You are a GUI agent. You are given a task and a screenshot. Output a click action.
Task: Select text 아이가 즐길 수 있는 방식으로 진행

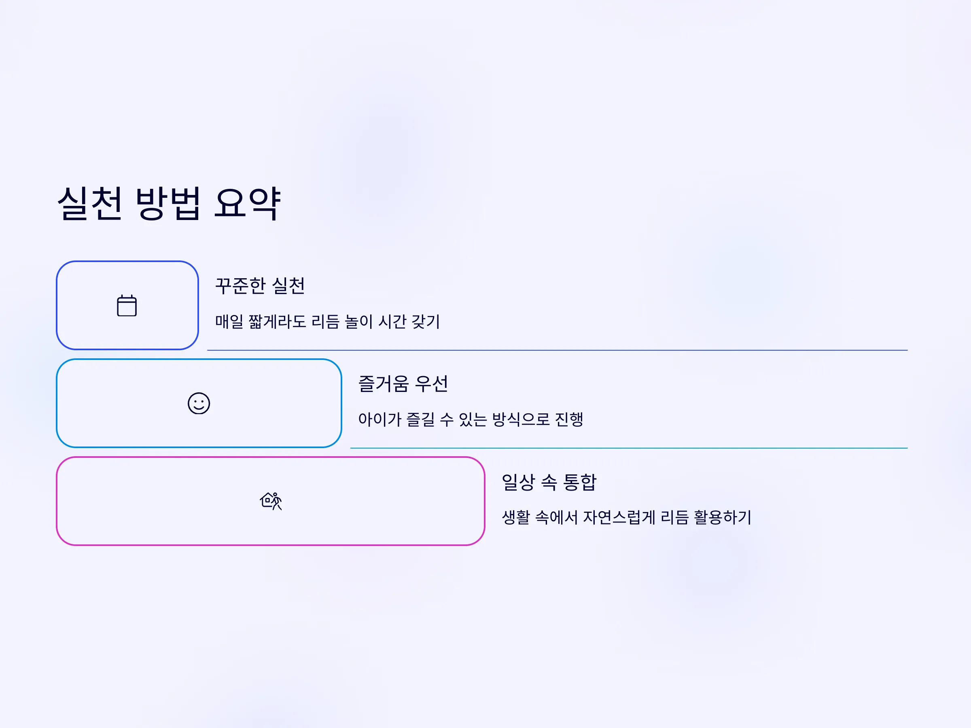471,419
